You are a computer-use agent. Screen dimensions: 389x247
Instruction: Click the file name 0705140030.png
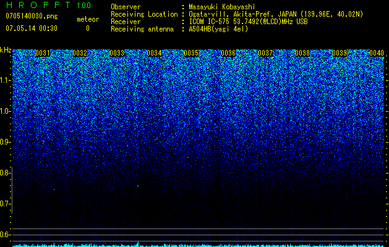tap(32, 16)
